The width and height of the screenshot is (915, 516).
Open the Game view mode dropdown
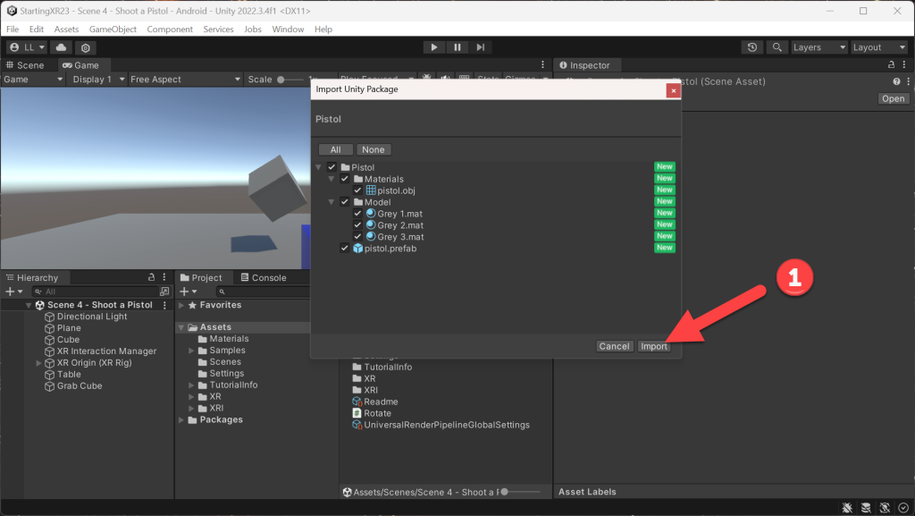click(33, 80)
